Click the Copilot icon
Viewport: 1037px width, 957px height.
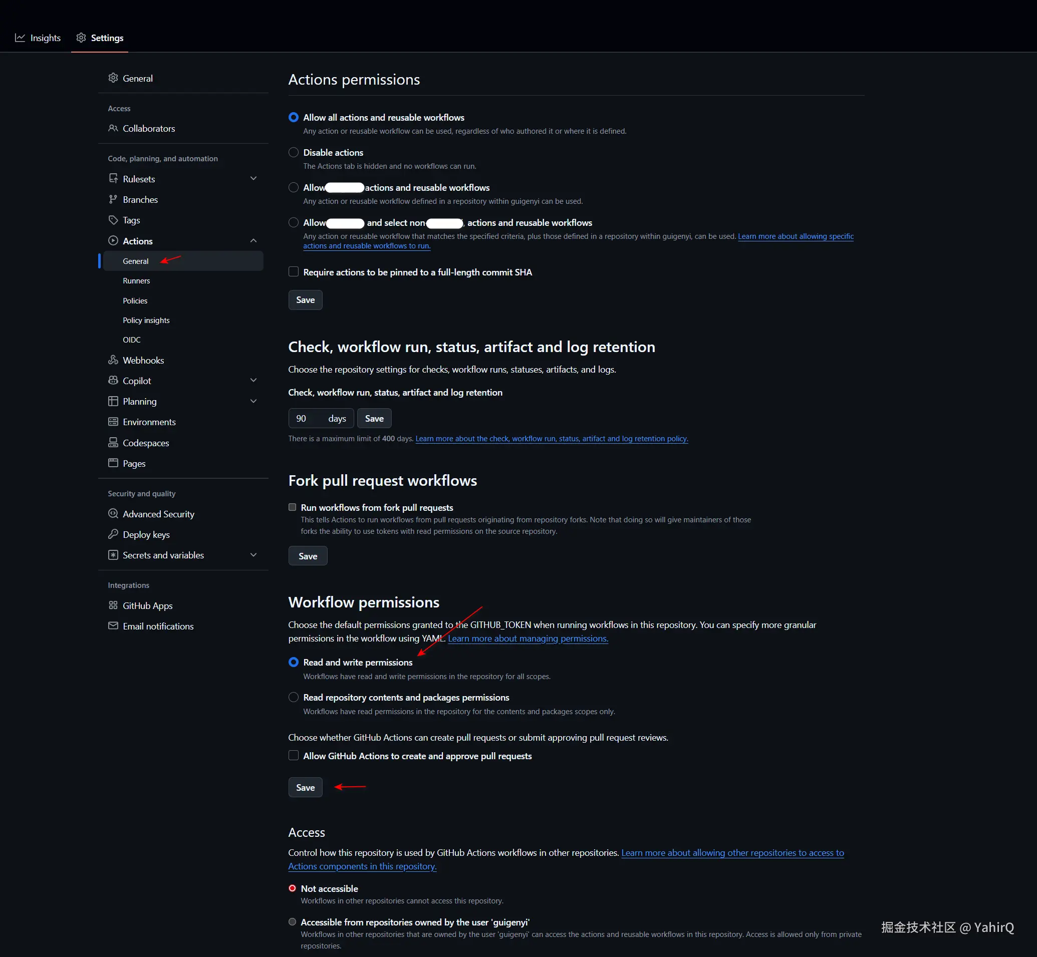point(113,381)
